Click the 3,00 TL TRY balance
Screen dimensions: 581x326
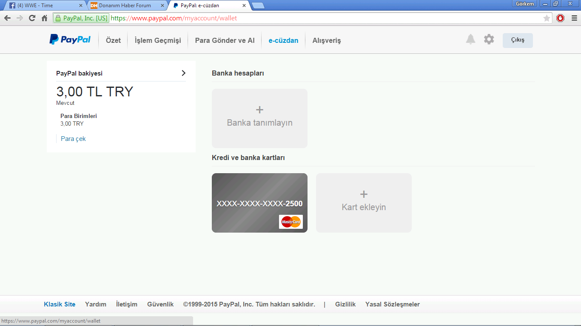point(95,92)
